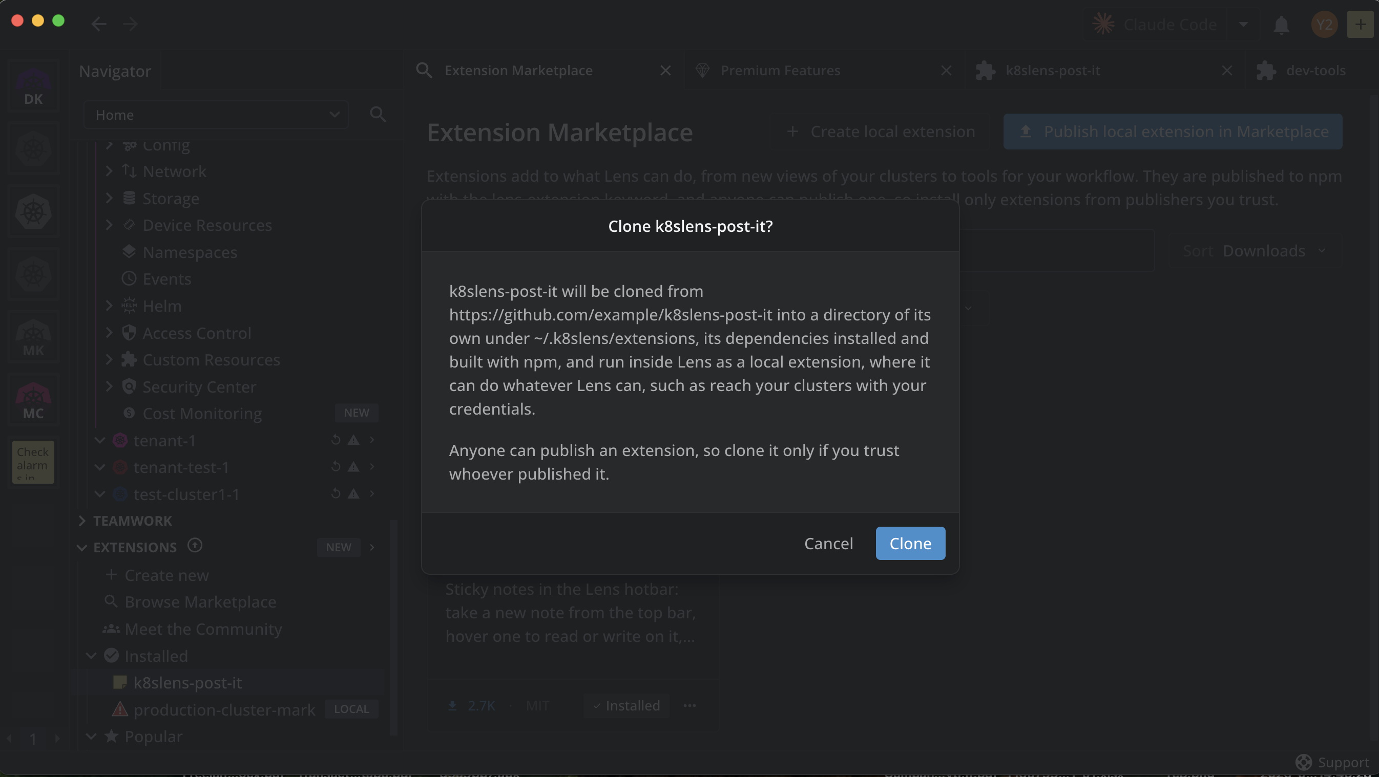Open the DK cluster hotbar icon
Viewport: 1379px width, 777px height.
pyautogui.click(x=33, y=86)
